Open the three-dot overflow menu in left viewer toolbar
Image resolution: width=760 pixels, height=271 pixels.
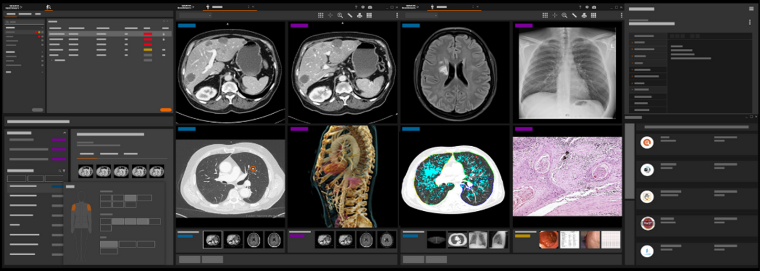coord(397,16)
